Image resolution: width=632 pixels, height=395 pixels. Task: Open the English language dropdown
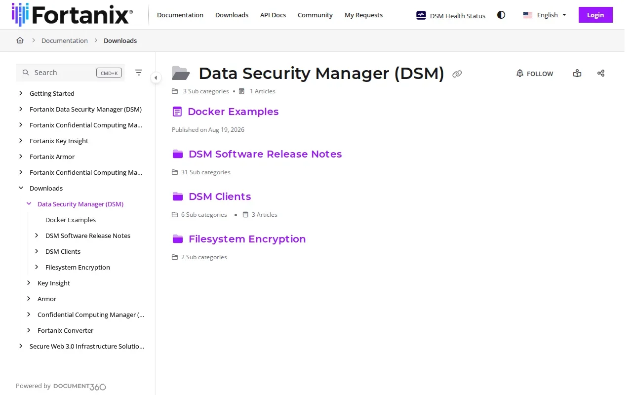point(545,15)
